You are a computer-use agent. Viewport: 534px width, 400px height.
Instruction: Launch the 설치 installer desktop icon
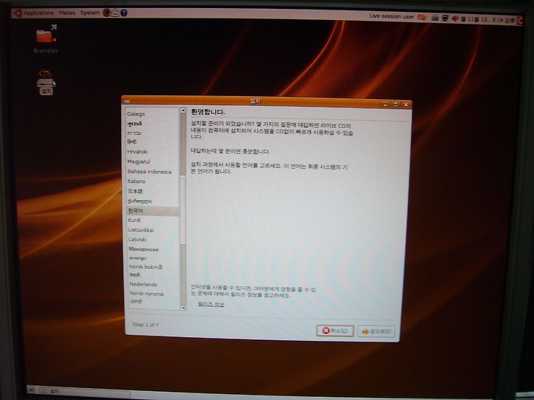46,83
